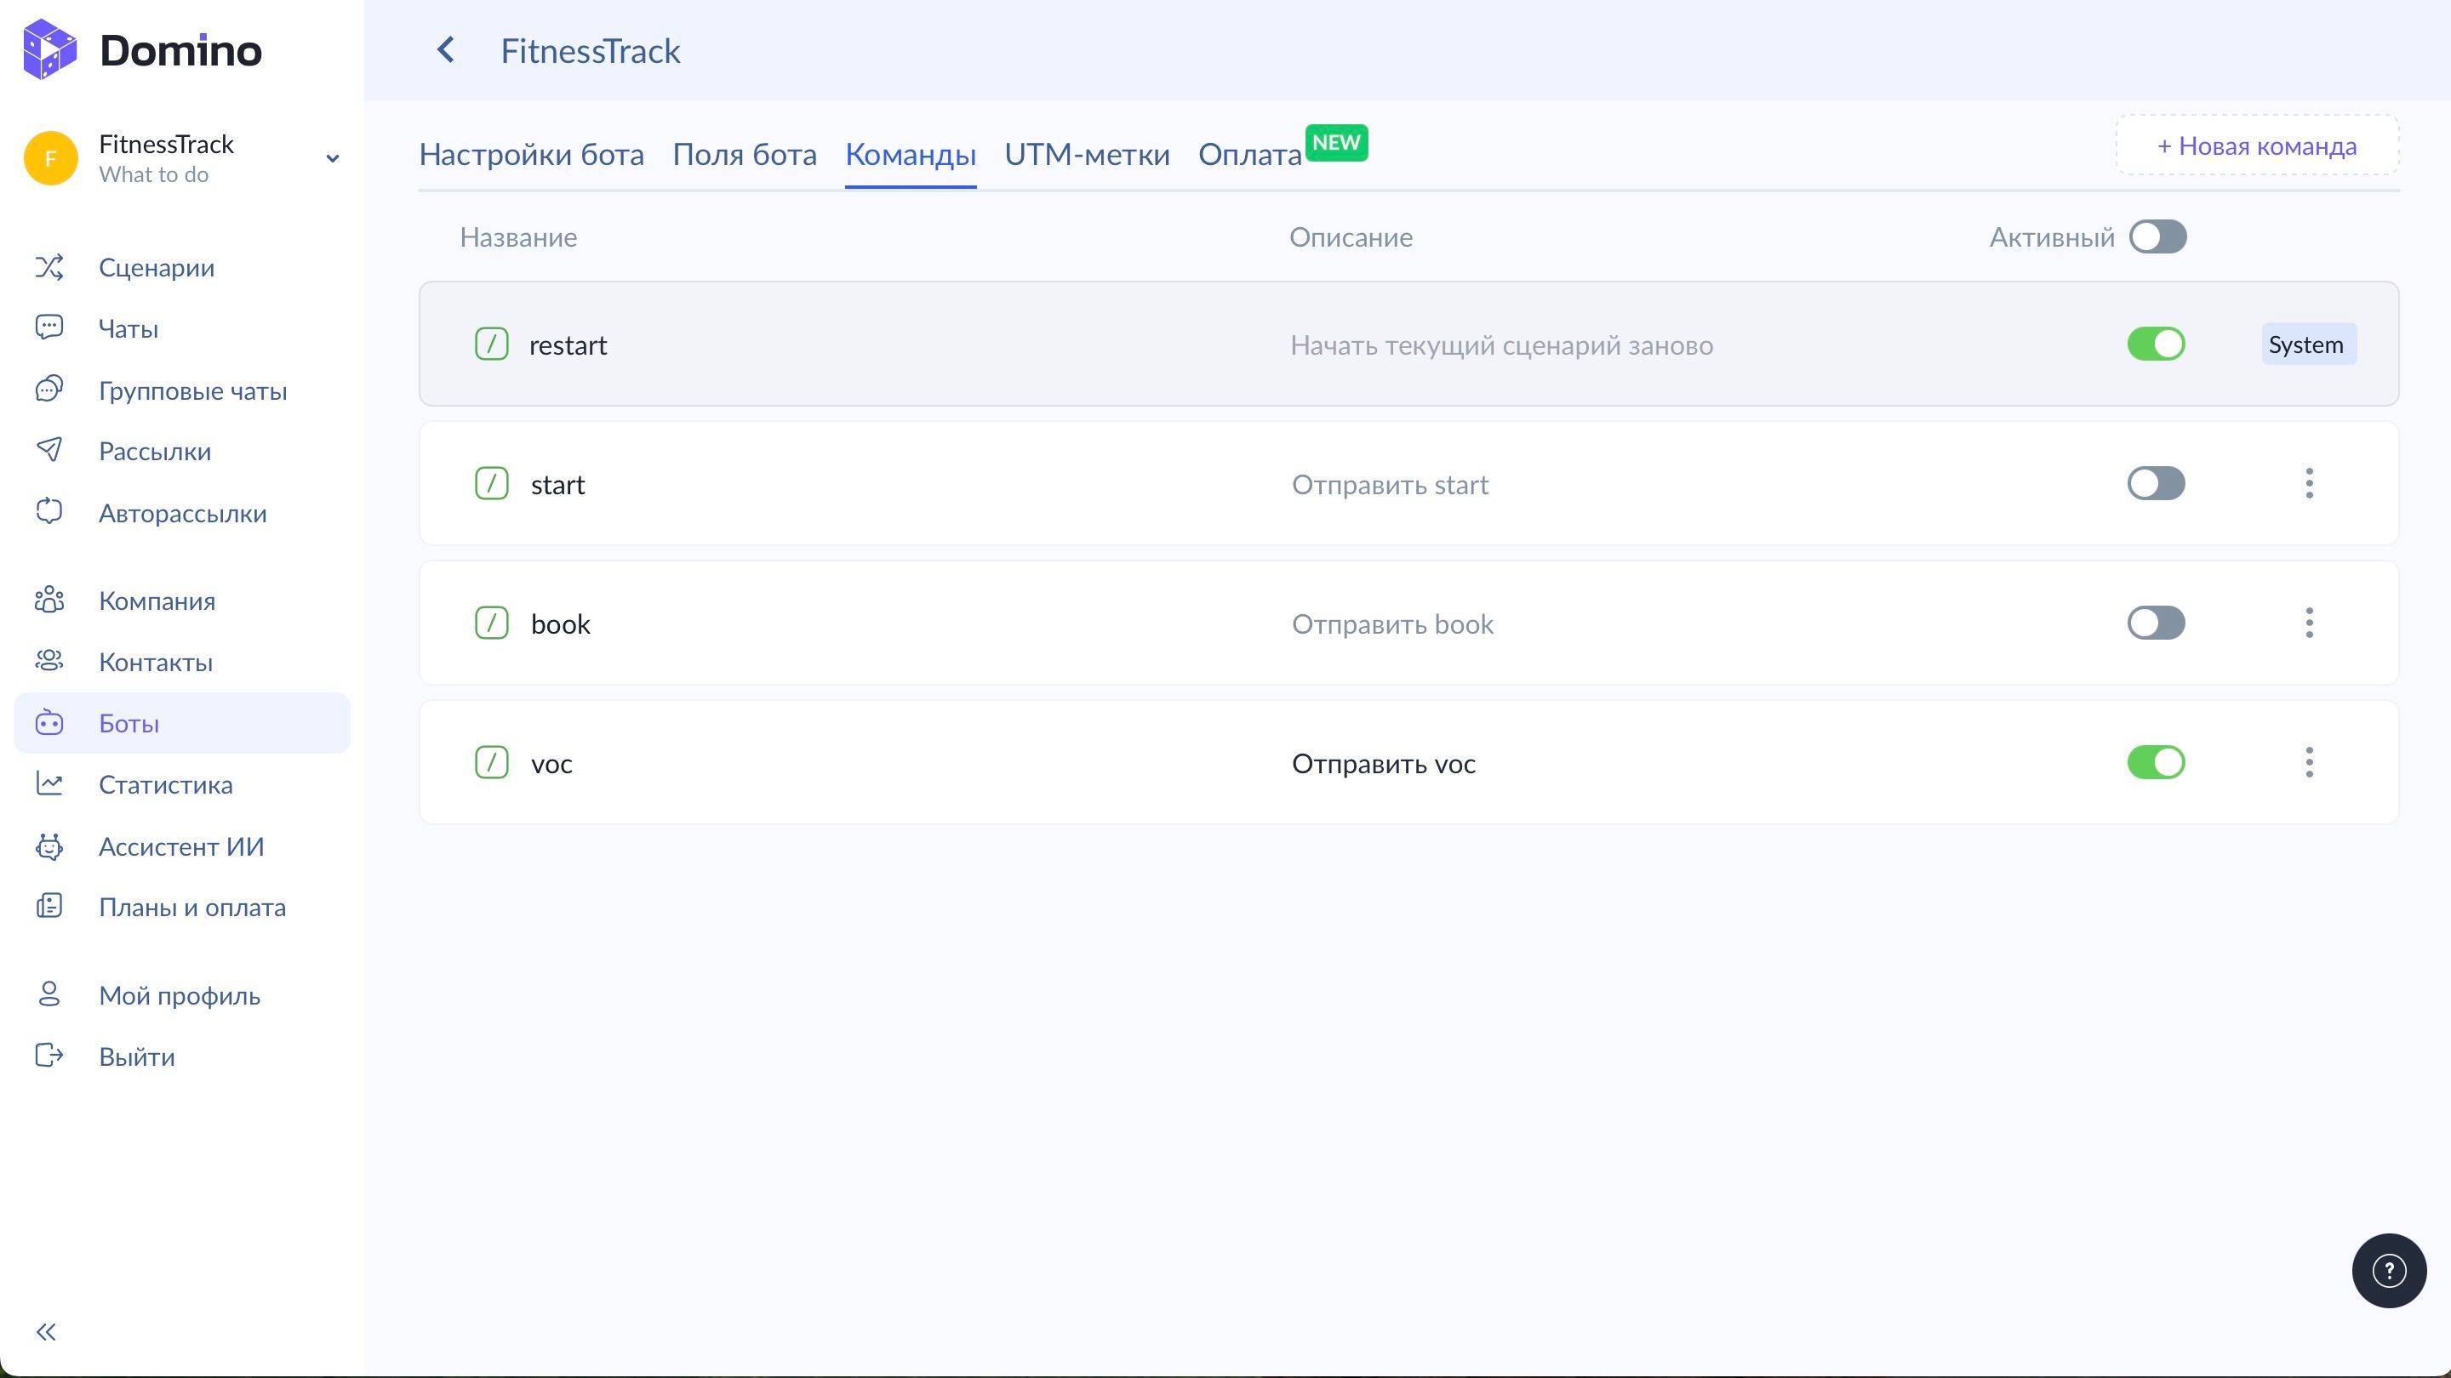This screenshot has width=2451, height=1378.
Task: Click the Чаты chat bubble icon
Action: [x=49, y=327]
